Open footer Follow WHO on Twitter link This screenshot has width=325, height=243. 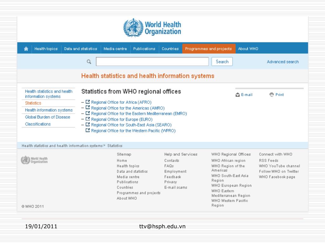[x=279, y=171]
